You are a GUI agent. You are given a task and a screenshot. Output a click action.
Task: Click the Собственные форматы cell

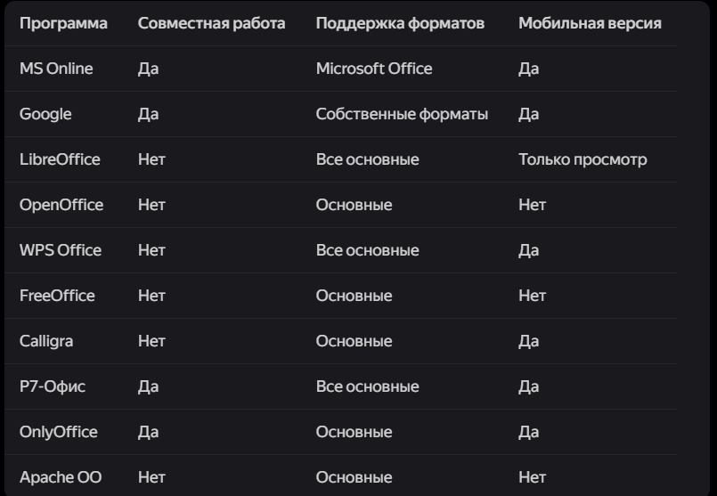[402, 114]
